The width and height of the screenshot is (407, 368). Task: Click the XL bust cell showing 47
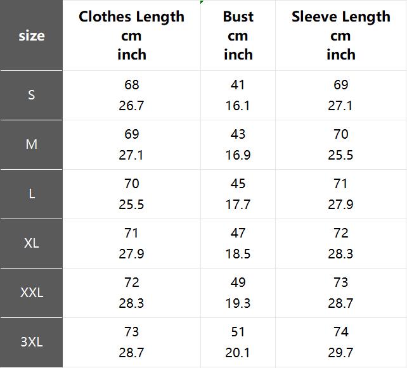click(238, 233)
